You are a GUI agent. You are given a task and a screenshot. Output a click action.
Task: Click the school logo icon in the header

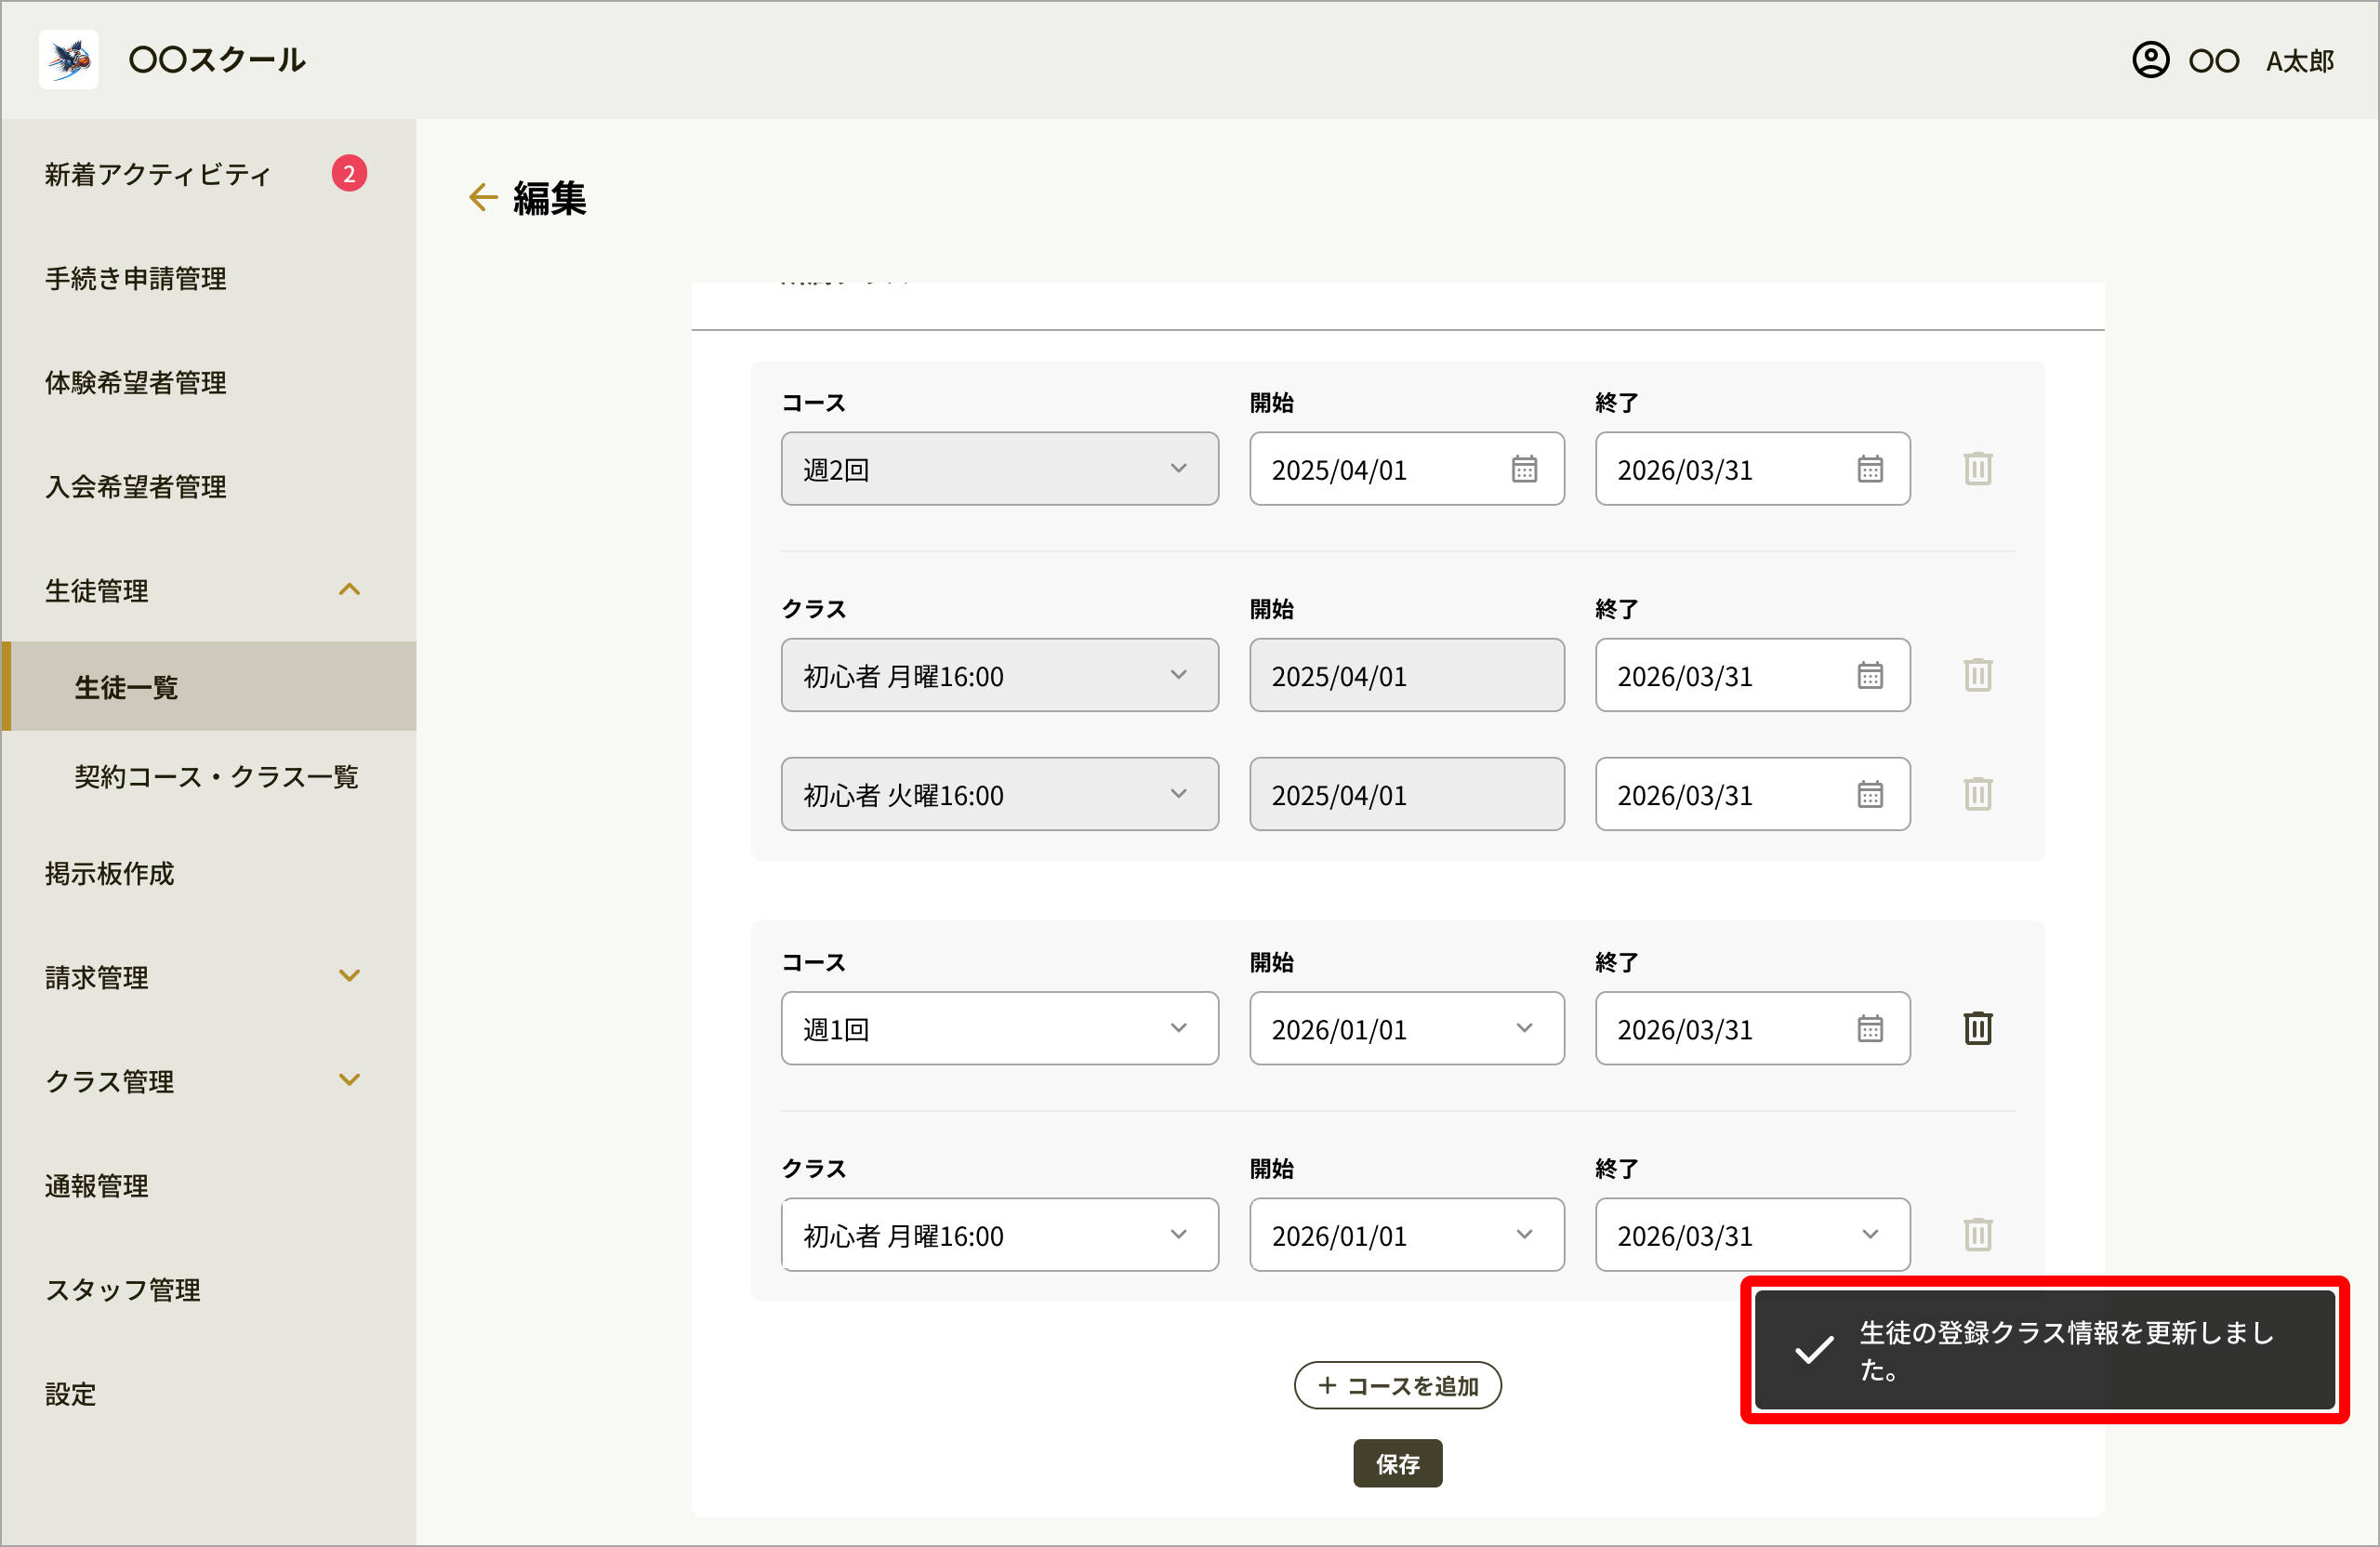tap(69, 59)
